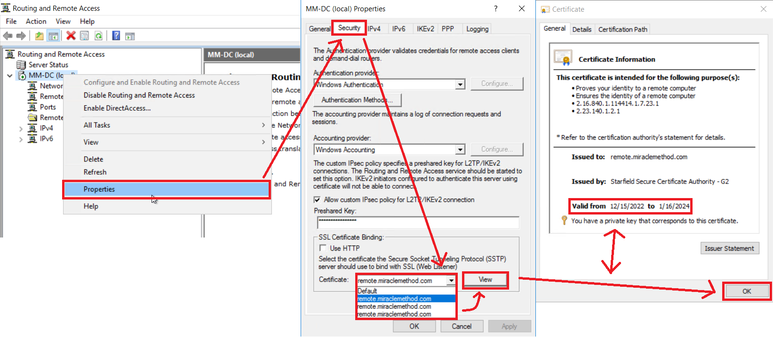Click the blue Help question mark icon
The height and width of the screenshot is (337, 773).
[x=116, y=36]
